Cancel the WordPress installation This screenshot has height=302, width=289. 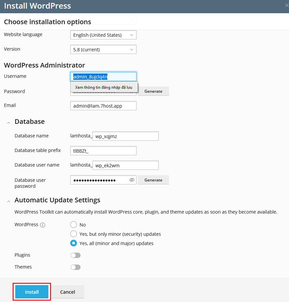coord(68,292)
